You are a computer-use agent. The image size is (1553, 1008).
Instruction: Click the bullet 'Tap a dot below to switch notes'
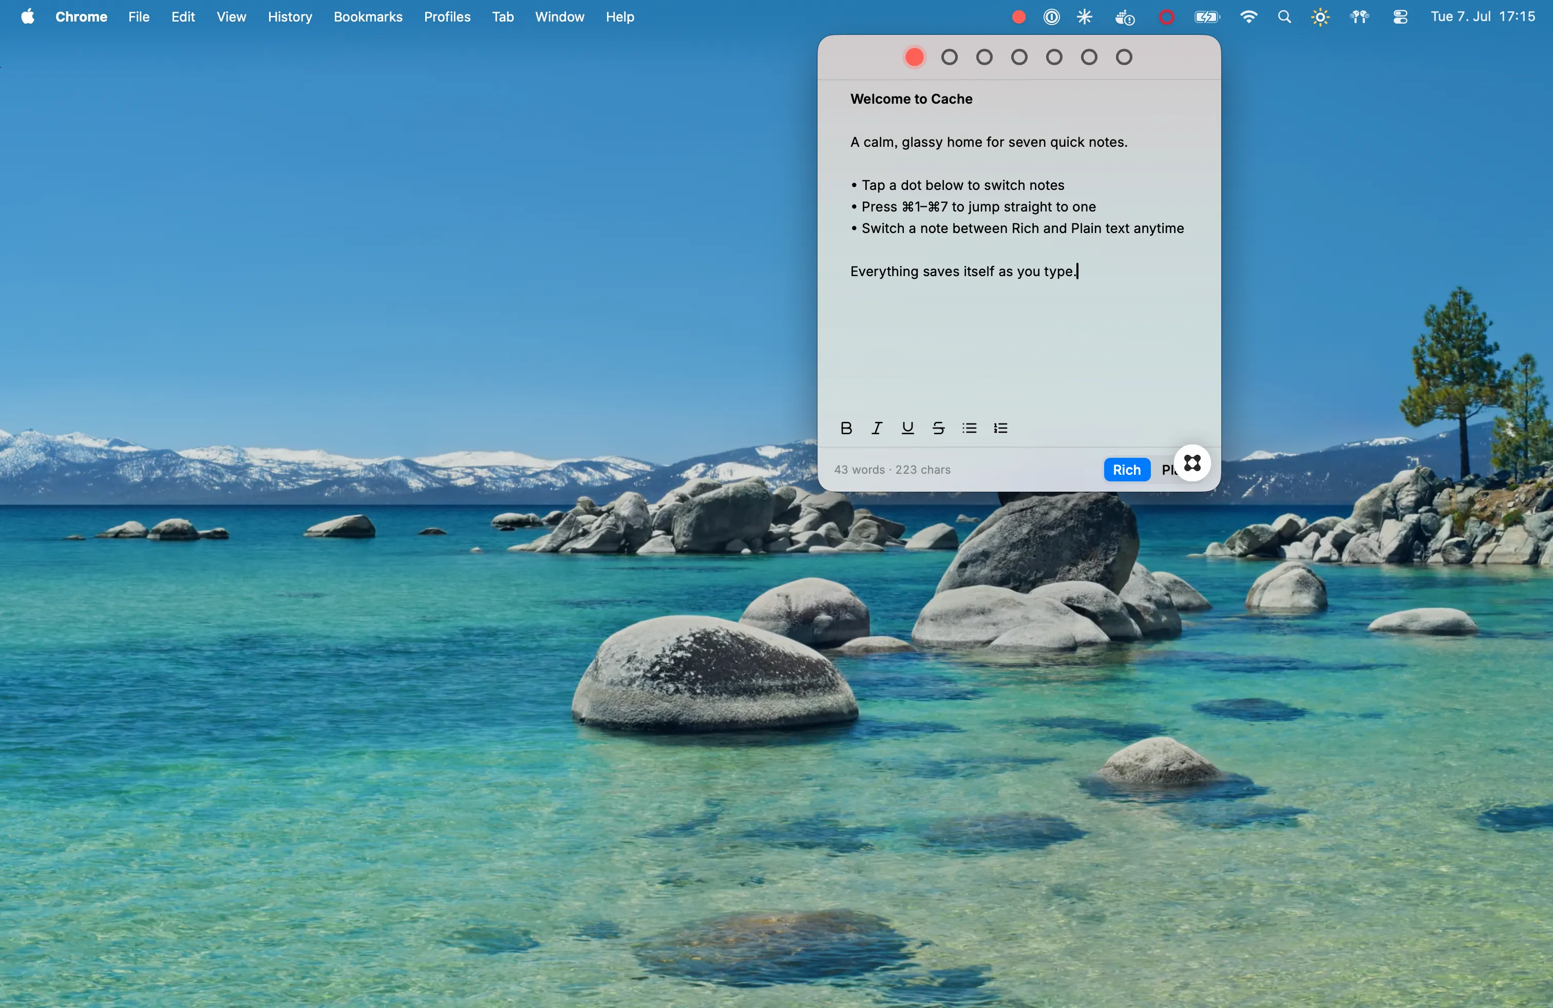(x=957, y=185)
